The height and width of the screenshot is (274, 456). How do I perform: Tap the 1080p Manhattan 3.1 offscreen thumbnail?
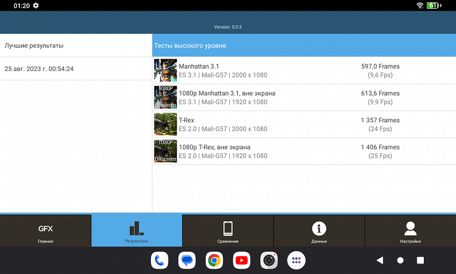[x=165, y=97]
